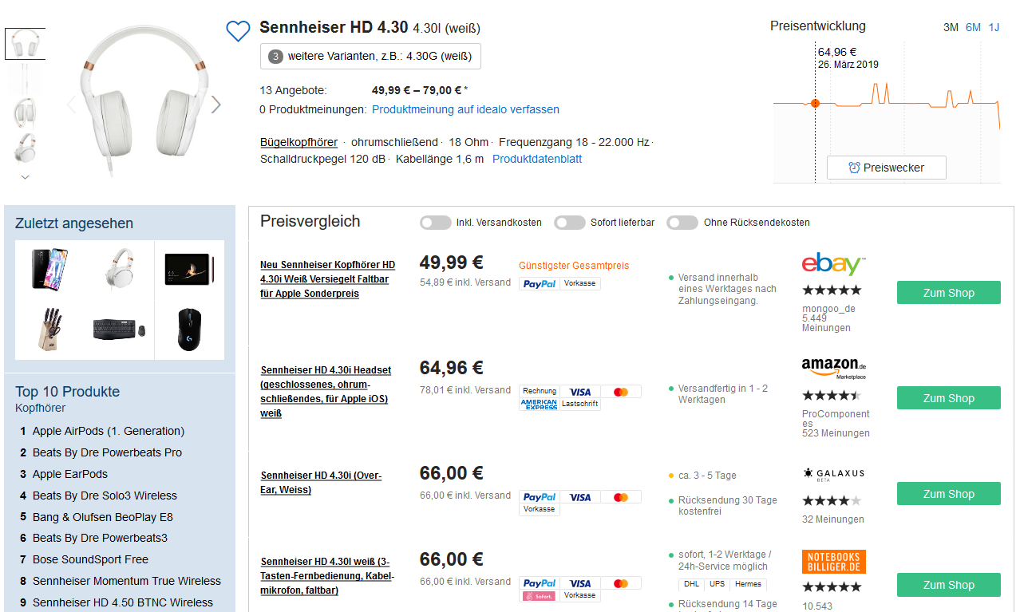Switch price chart to 1J
Screen dimensions: 1020x612
(x=994, y=27)
